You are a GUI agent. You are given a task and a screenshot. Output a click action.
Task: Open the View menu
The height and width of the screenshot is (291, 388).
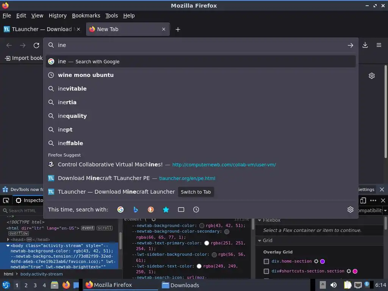coord(37,16)
